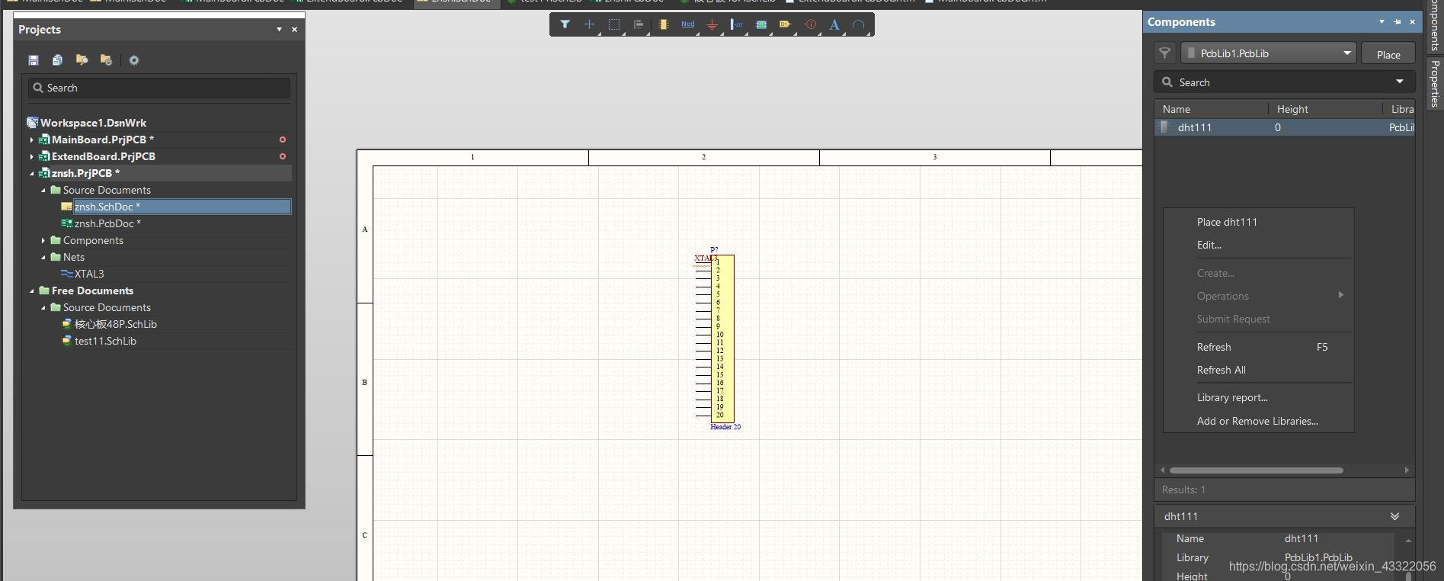Focus the Projects search field

(159, 88)
